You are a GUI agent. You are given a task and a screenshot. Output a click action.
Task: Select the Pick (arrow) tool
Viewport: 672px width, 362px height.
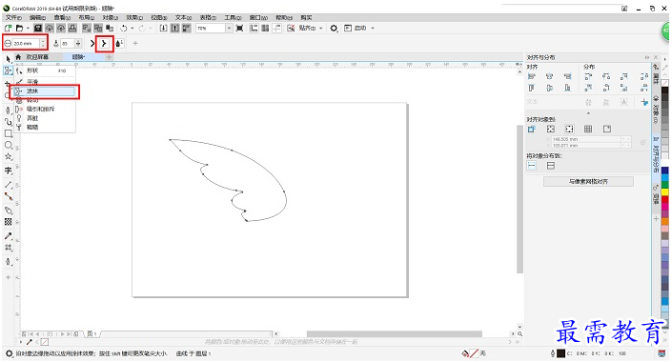(x=9, y=59)
